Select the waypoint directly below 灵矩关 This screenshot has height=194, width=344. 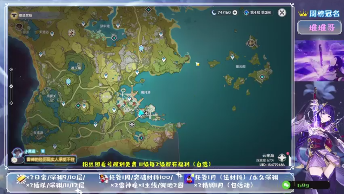[63, 103]
